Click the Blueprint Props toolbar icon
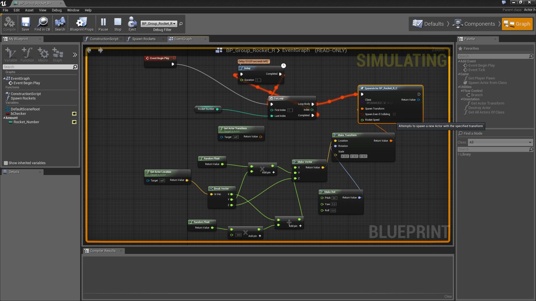The image size is (536, 301). 81,23
